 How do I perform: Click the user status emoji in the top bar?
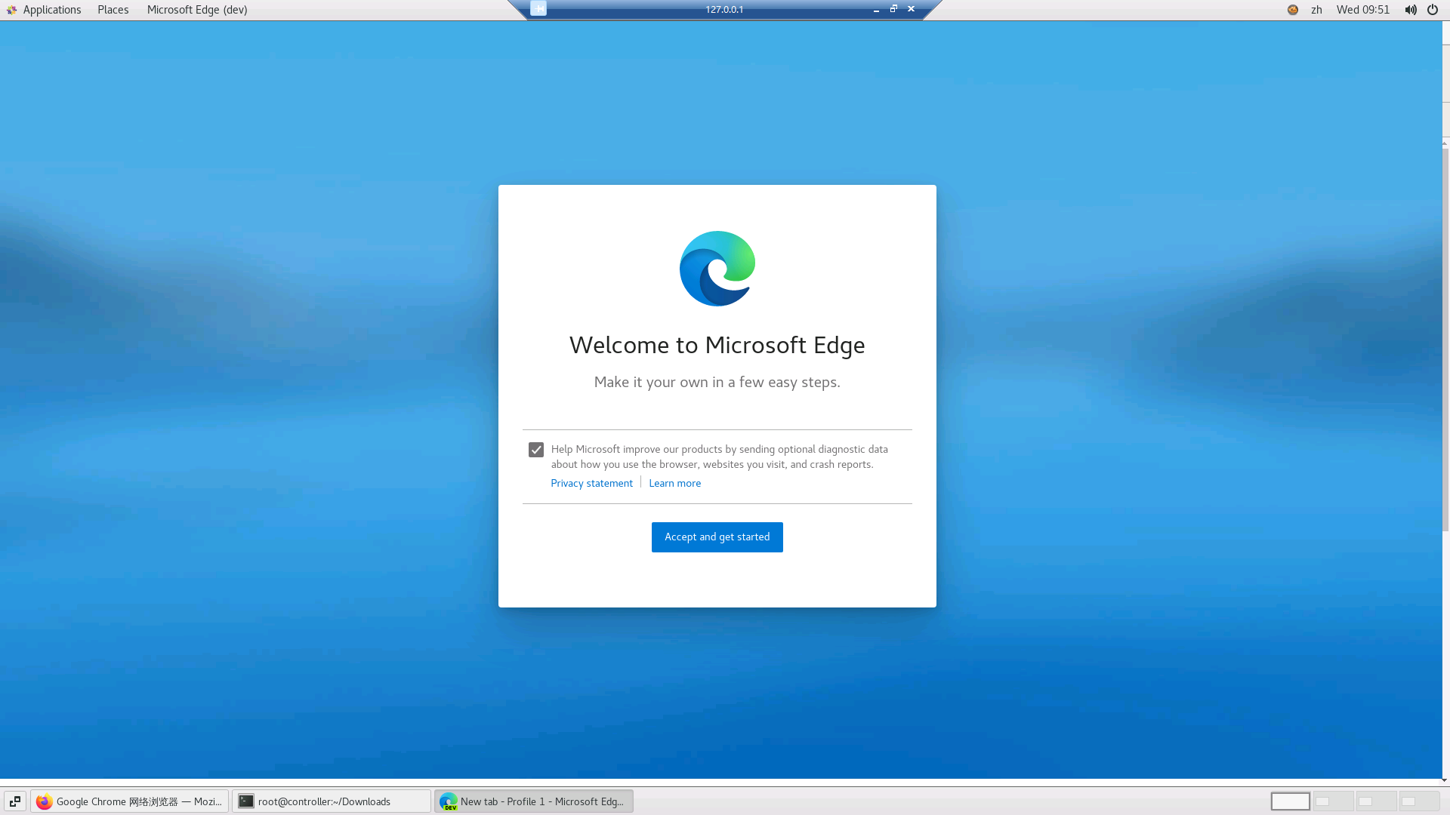point(1292,10)
